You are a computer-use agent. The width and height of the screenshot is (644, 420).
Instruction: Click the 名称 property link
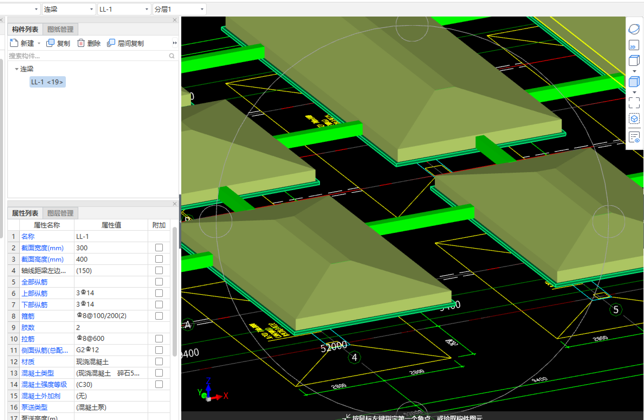point(28,236)
